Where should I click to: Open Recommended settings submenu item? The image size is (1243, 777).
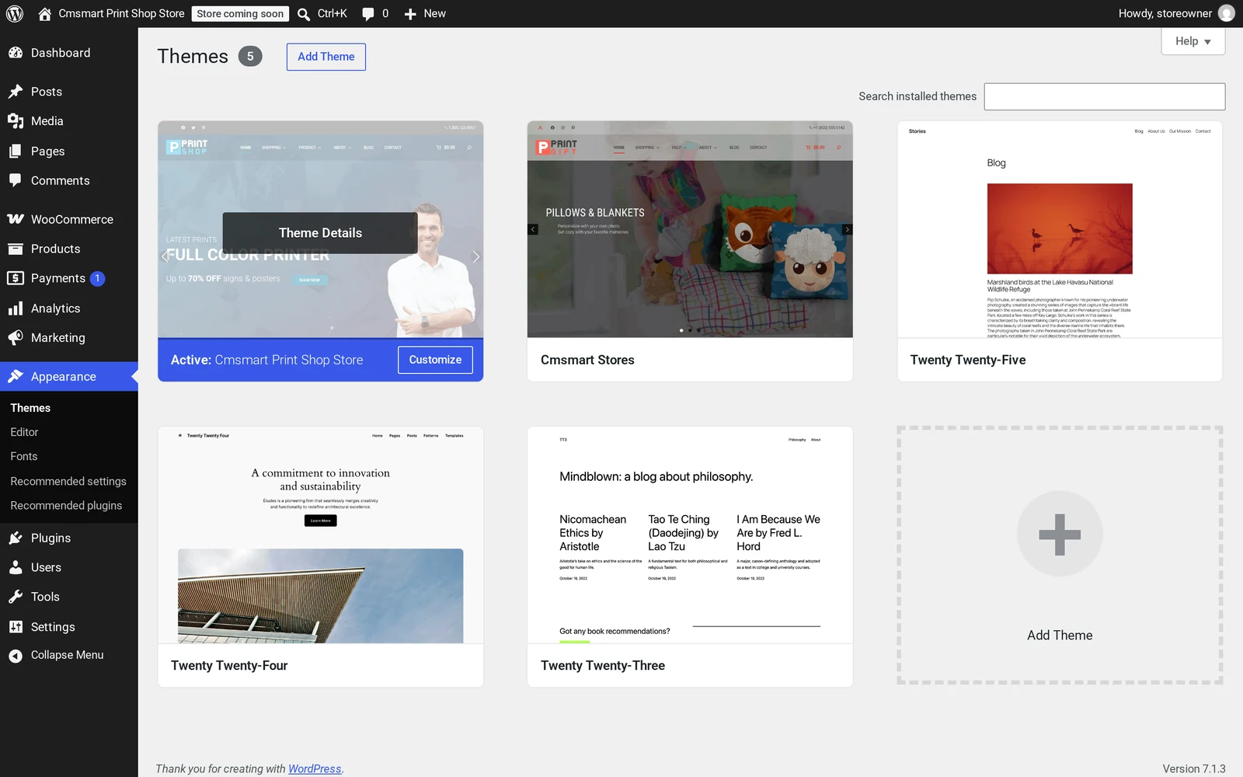(68, 481)
